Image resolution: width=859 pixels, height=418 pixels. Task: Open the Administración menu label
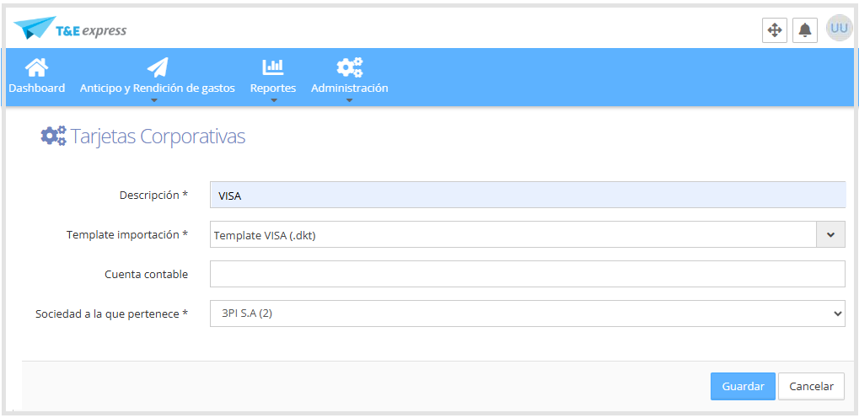point(350,88)
